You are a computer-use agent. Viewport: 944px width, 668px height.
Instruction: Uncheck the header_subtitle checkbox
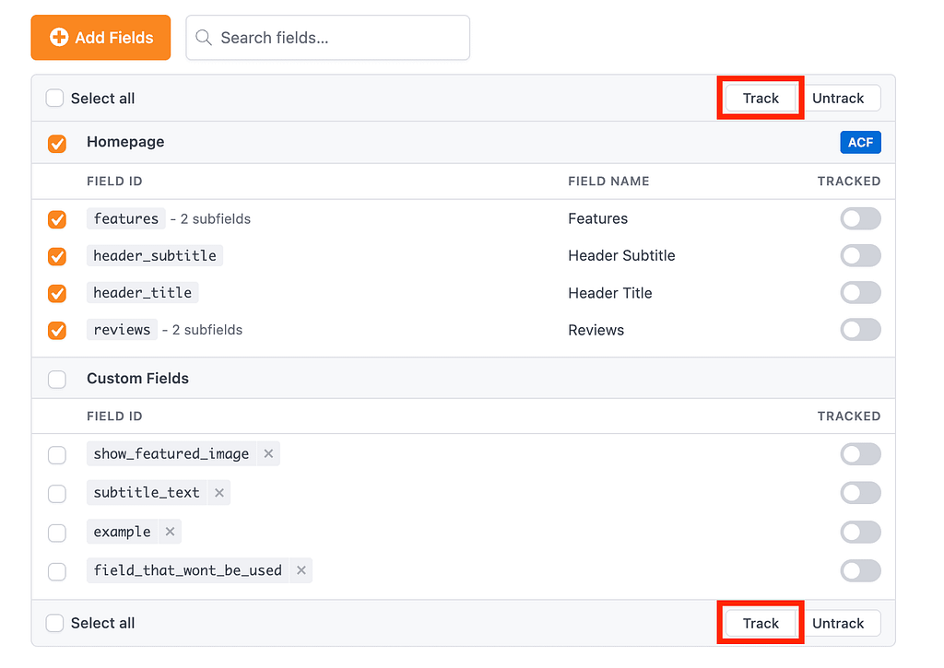pos(57,256)
